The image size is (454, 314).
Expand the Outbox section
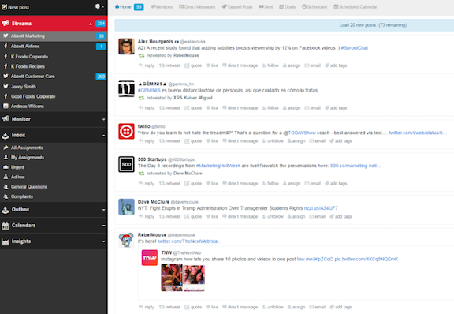tap(103, 210)
